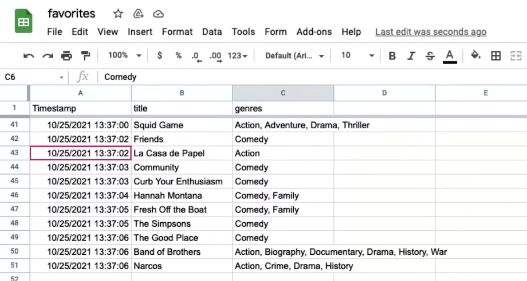The height and width of the screenshot is (281, 527).
Task: Open the Form menu
Action: click(276, 32)
